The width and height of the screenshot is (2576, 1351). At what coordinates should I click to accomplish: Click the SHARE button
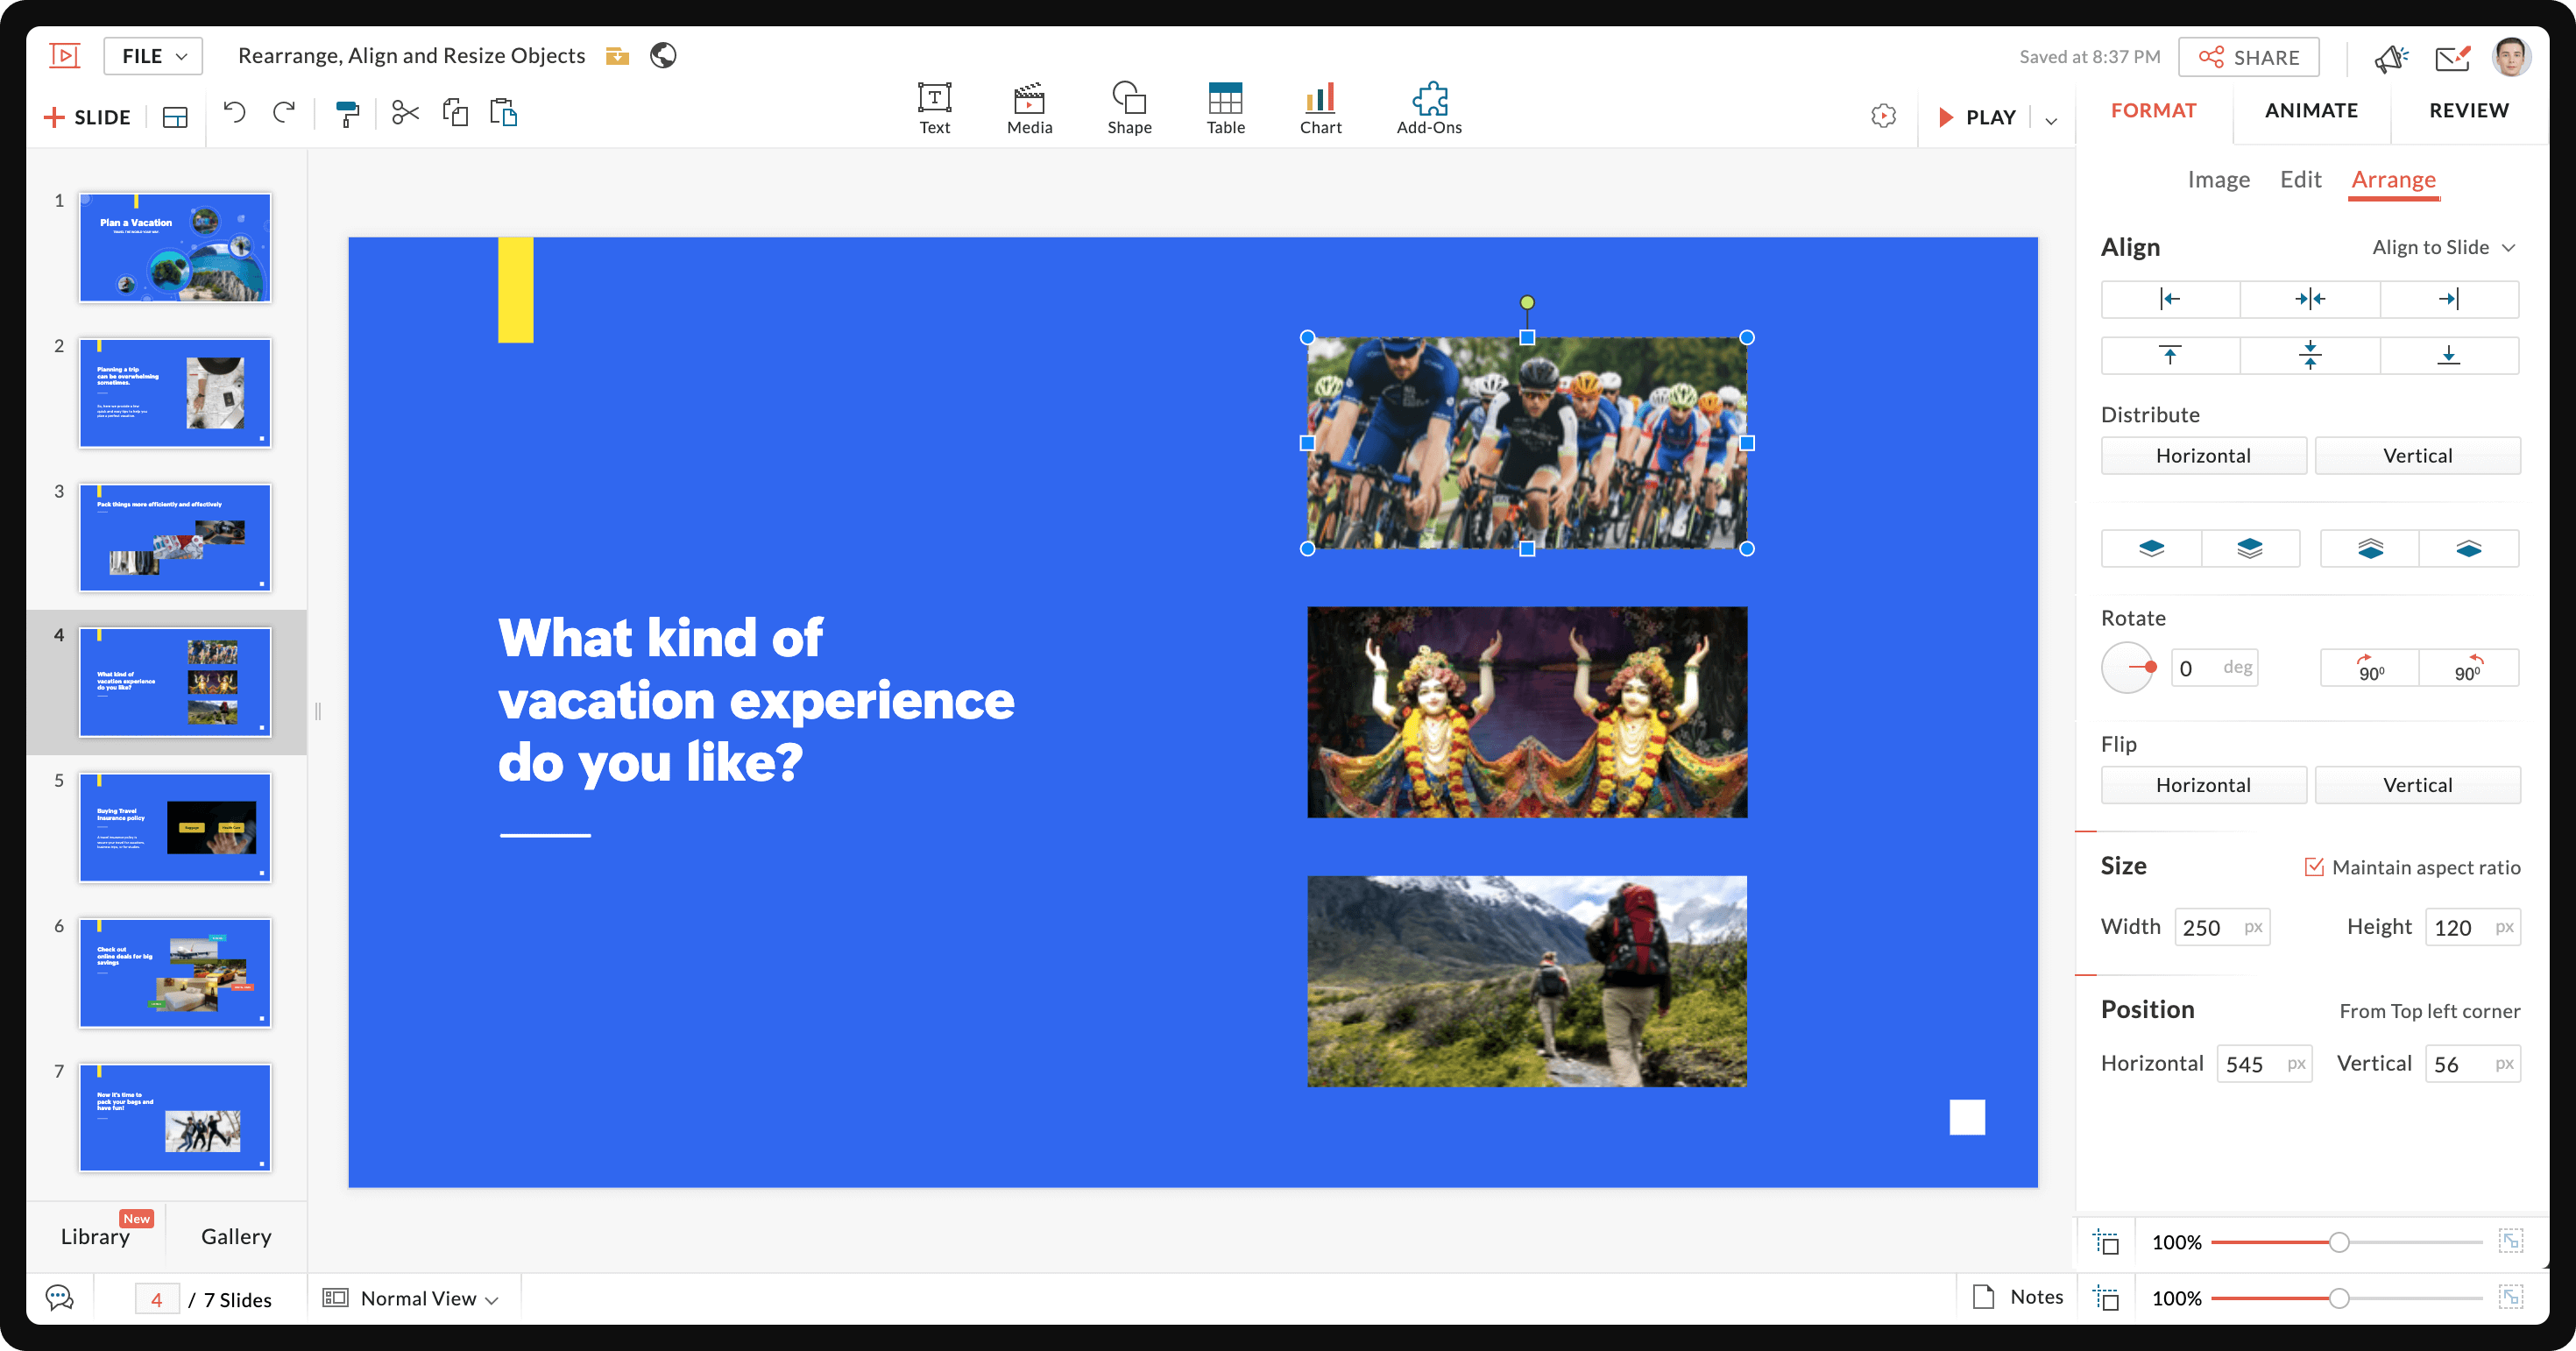(x=2249, y=57)
